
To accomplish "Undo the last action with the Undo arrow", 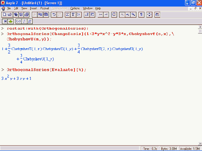I will pos(54,15).
